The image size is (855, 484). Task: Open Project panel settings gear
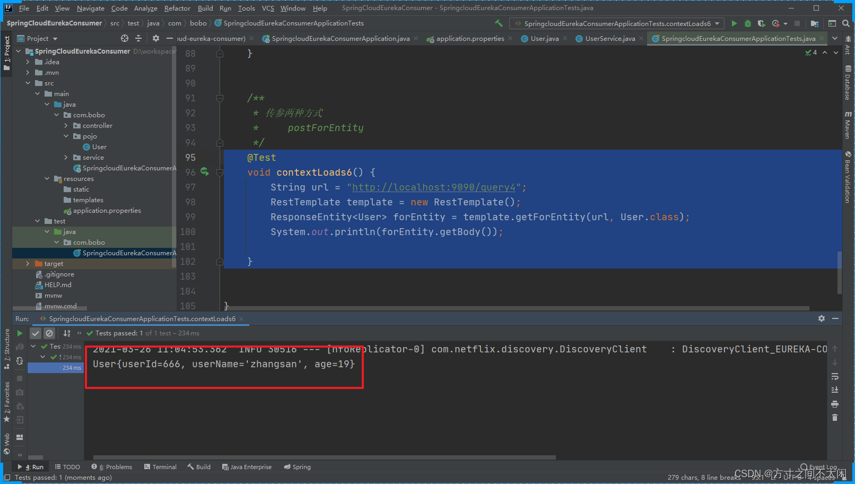[155, 38]
